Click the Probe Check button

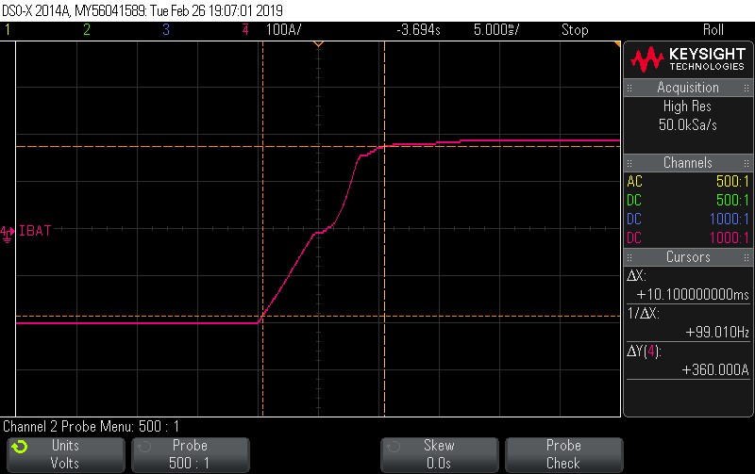pyautogui.click(x=563, y=455)
